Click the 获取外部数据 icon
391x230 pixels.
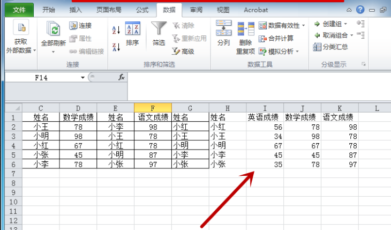(21, 27)
